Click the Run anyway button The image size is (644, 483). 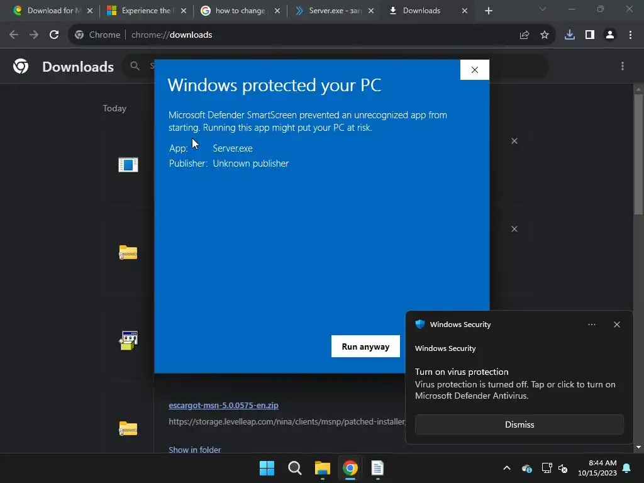pyautogui.click(x=365, y=347)
